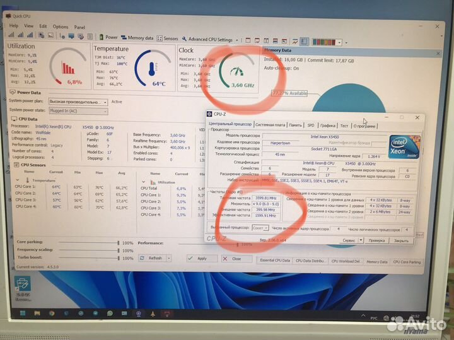Open WhatsApp from the taskbar

tap(110, 314)
